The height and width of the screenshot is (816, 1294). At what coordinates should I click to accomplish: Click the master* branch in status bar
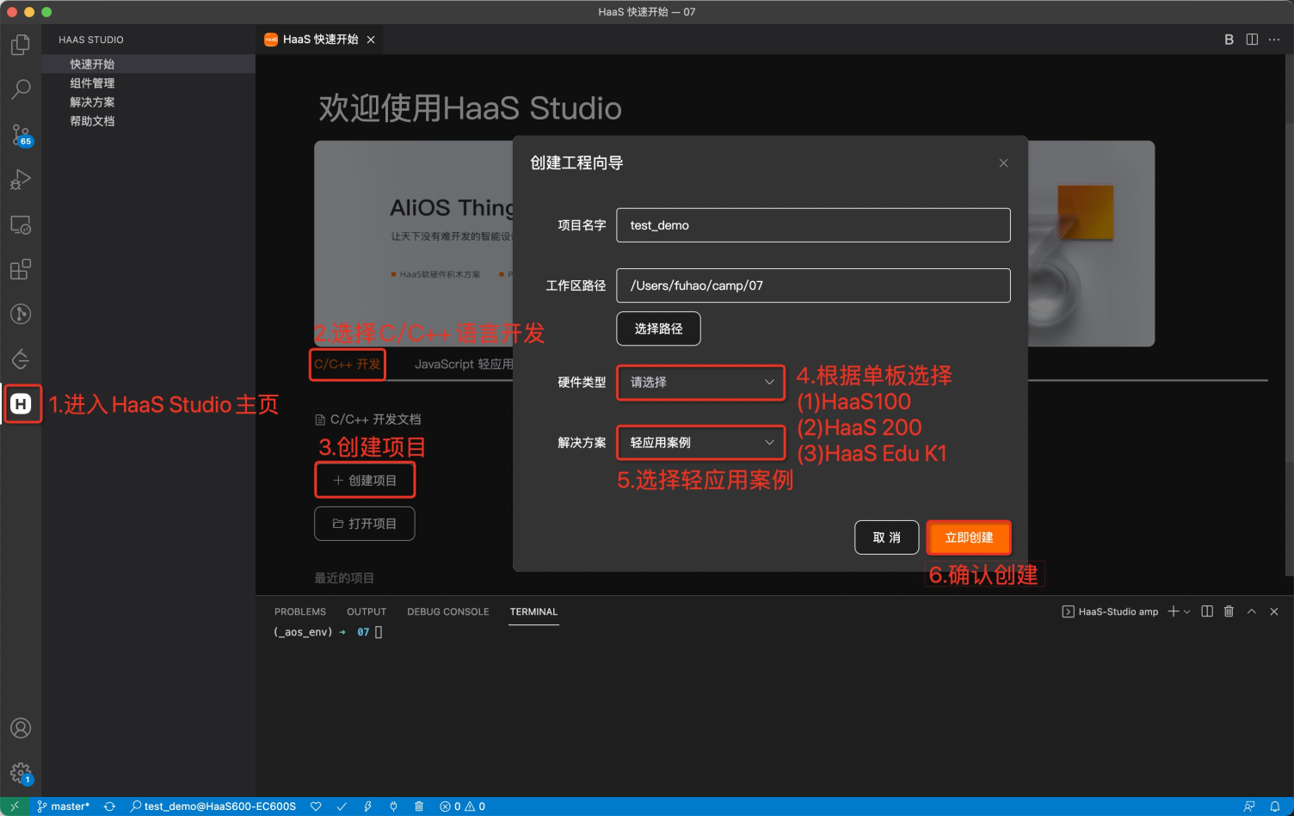point(64,807)
